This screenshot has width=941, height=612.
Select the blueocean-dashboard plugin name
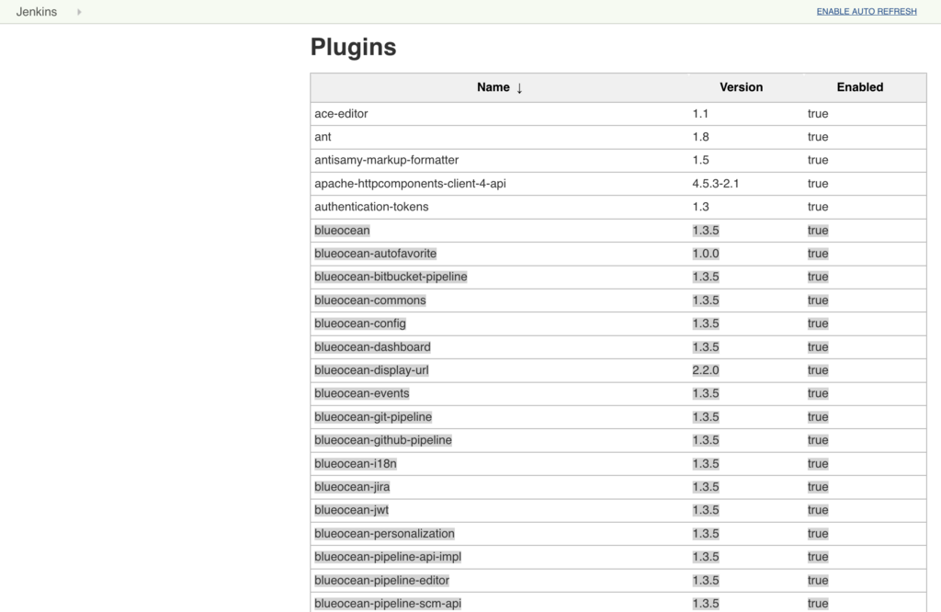tap(372, 346)
